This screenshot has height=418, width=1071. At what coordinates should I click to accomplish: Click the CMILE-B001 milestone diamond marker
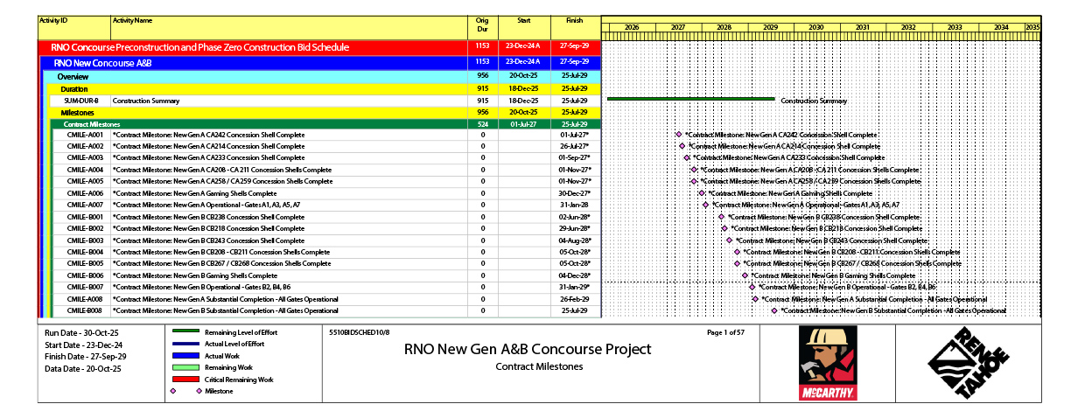tap(721, 217)
